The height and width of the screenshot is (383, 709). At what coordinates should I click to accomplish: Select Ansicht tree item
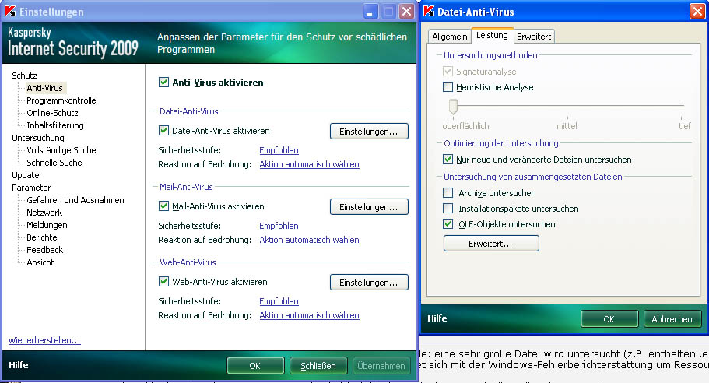click(x=40, y=262)
